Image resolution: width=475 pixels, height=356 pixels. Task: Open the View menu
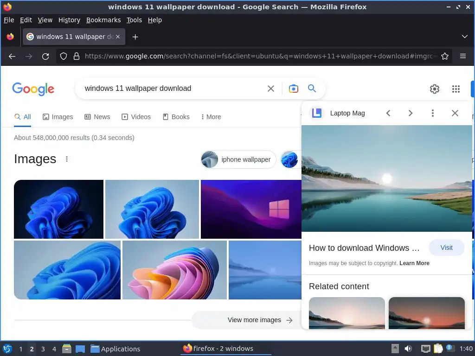[x=45, y=20]
